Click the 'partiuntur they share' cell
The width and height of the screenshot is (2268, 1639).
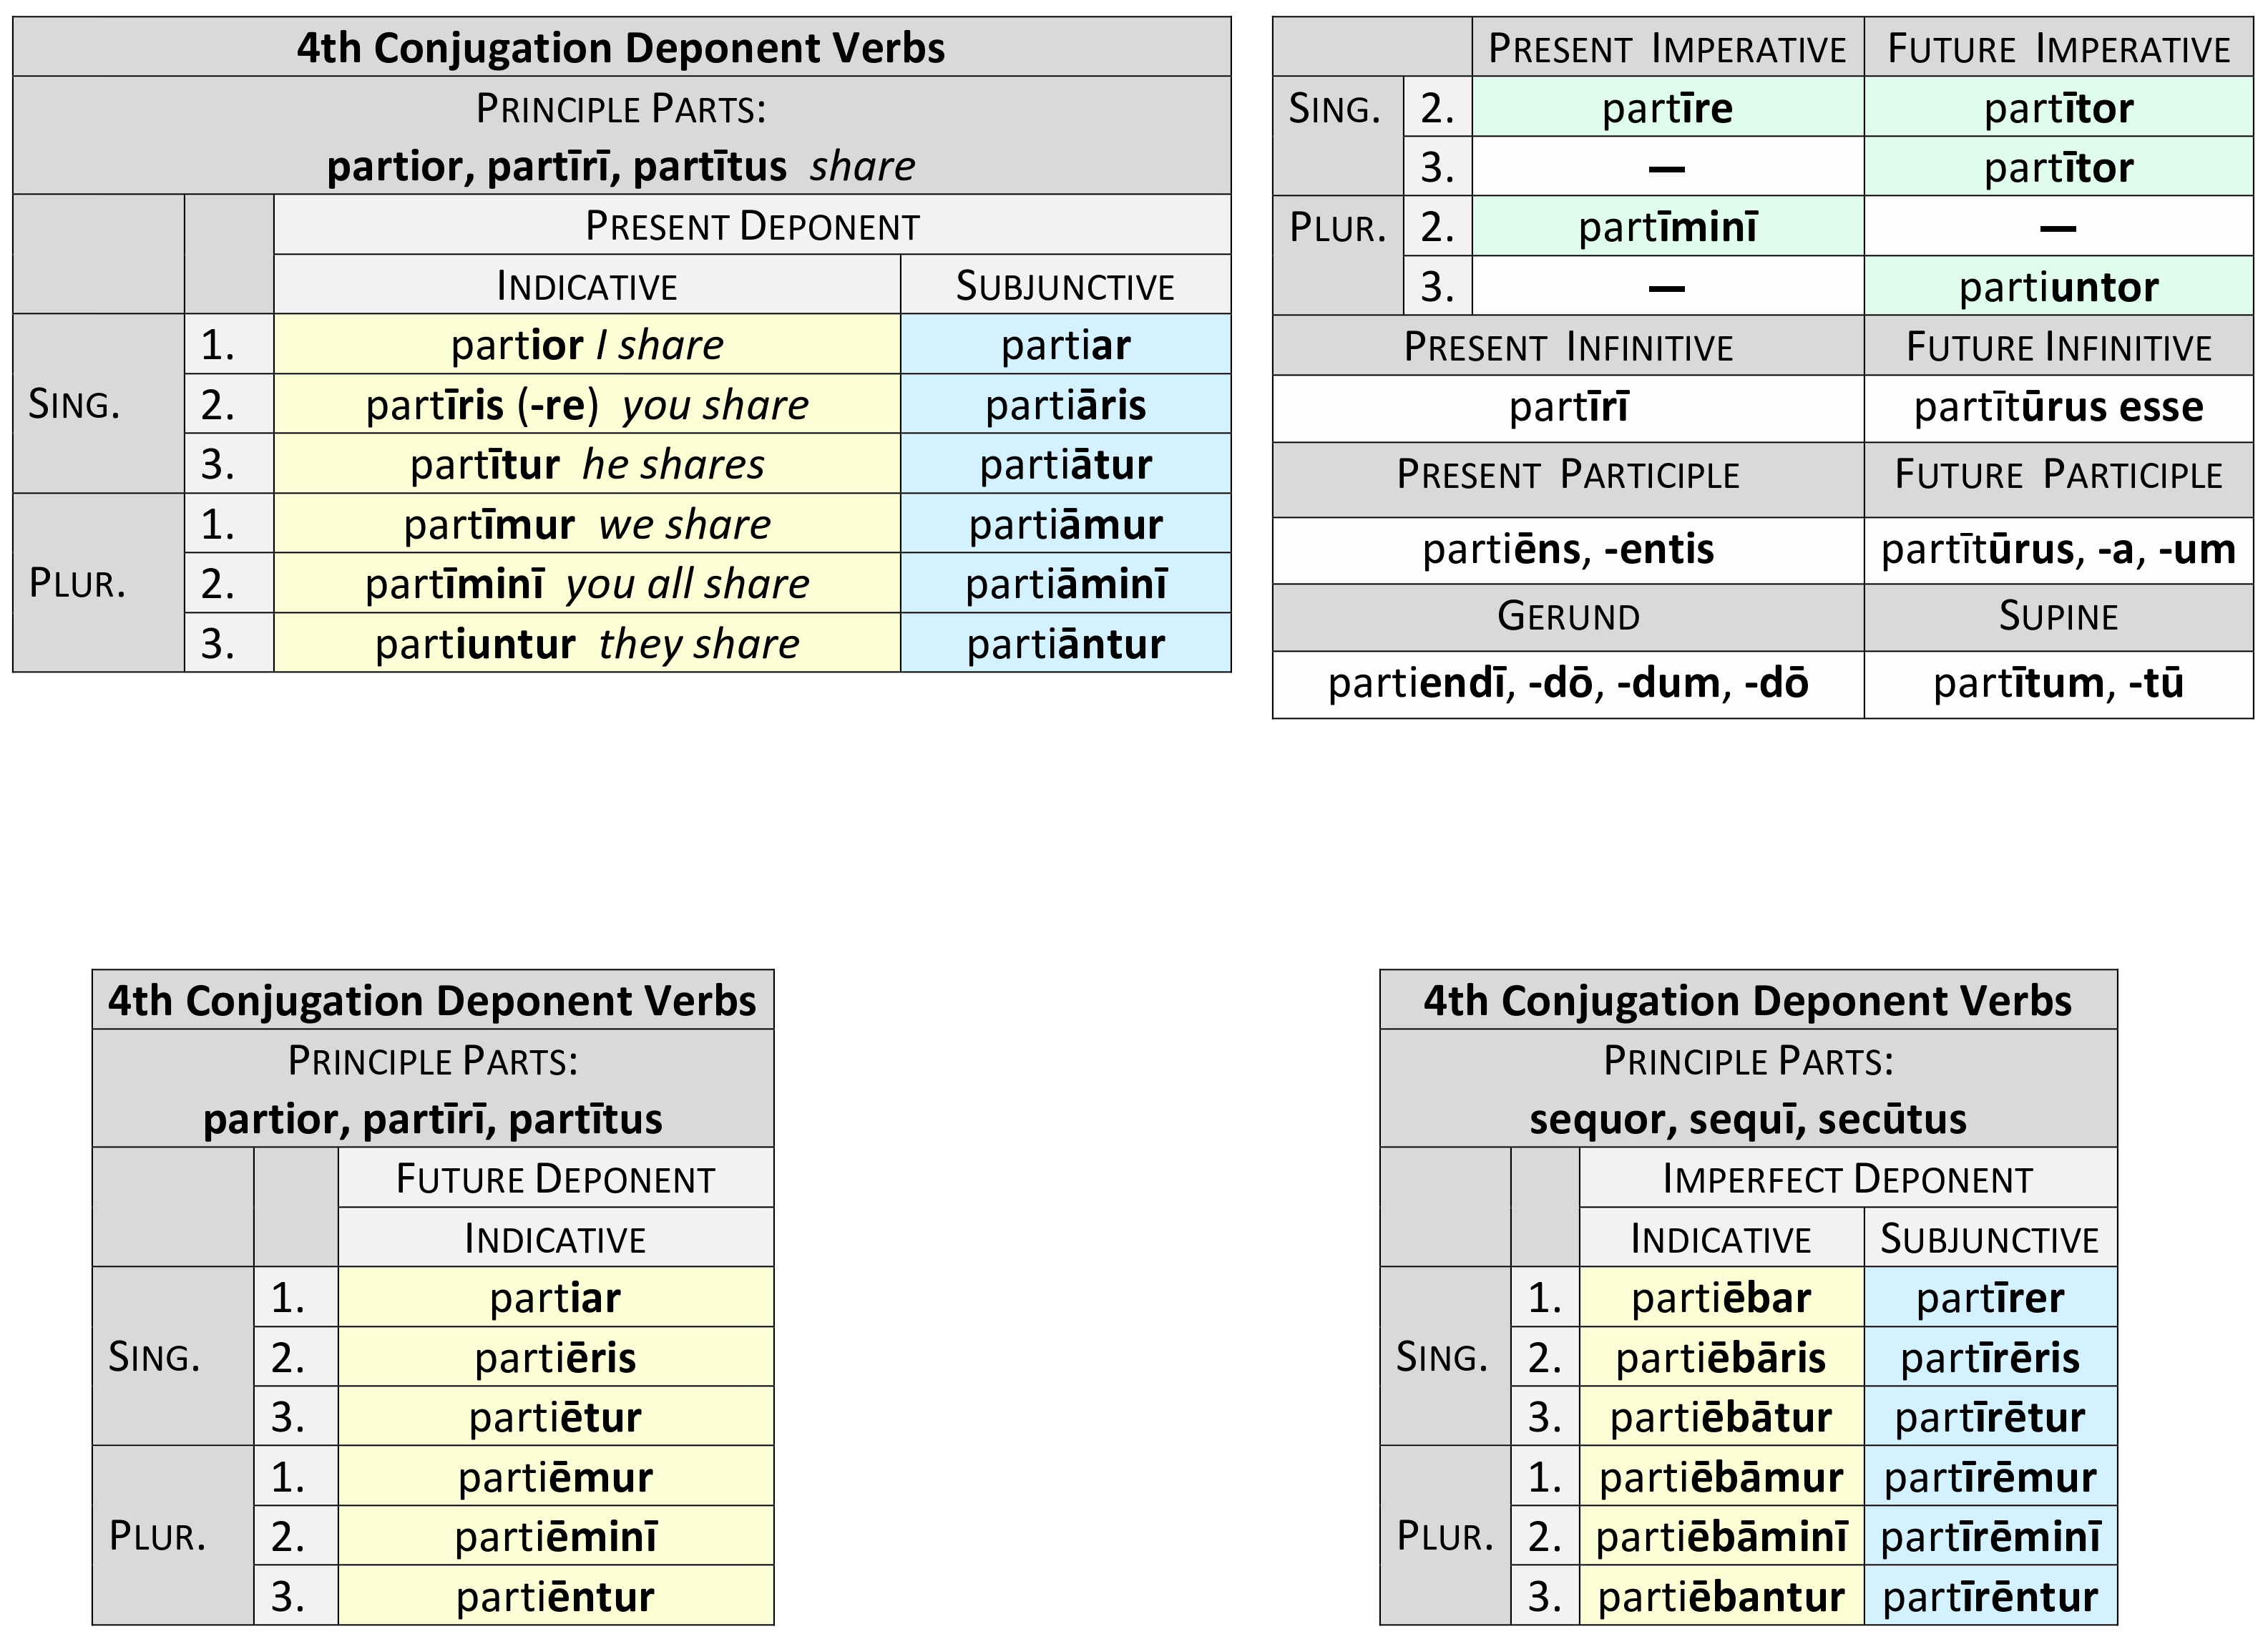tap(587, 644)
